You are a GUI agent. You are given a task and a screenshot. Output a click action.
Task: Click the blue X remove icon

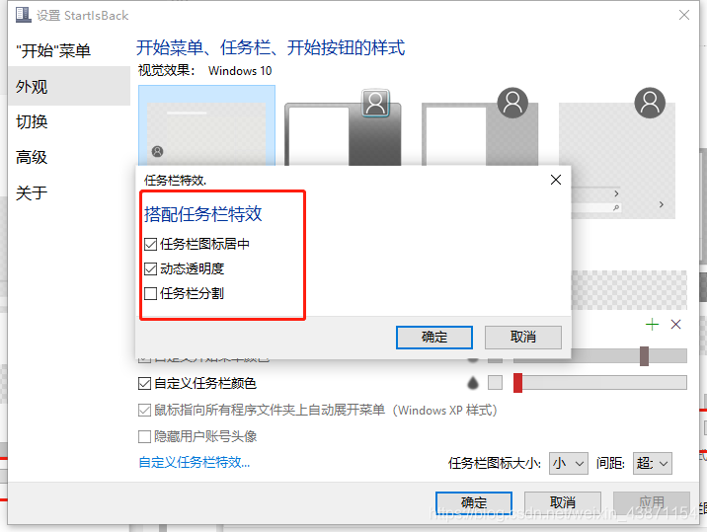click(675, 324)
